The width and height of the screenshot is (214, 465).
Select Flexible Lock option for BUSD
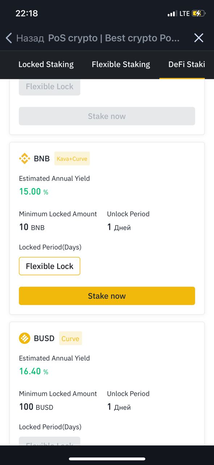(50, 441)
